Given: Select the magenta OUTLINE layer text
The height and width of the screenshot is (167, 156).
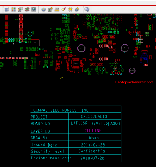Looking at the screenshot, I should tap(93, 131).
